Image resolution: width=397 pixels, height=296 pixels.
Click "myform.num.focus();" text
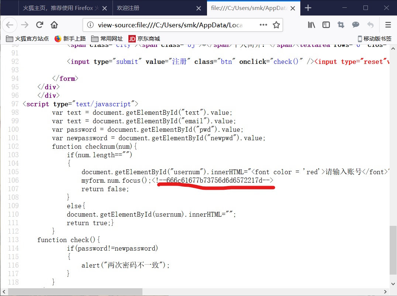pos(116,180)
